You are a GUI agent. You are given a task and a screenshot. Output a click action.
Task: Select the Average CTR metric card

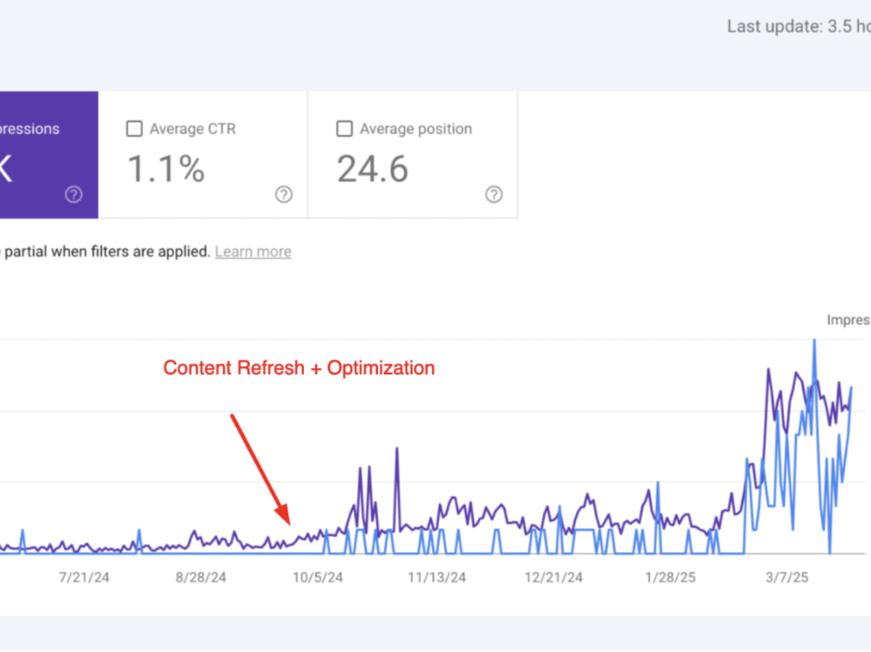coord(203,155)
